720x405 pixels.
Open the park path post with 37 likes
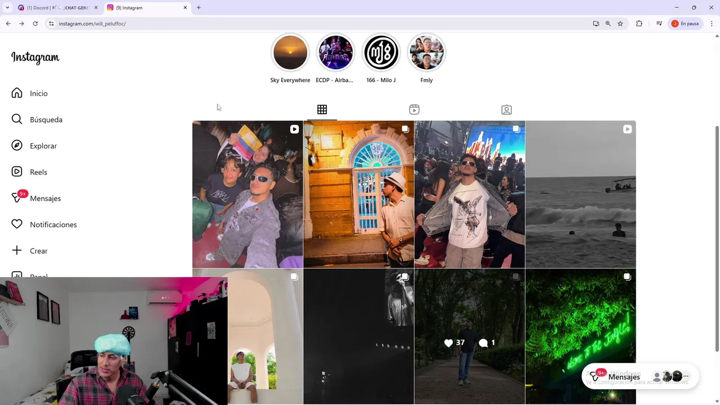(x=469, y=336)
